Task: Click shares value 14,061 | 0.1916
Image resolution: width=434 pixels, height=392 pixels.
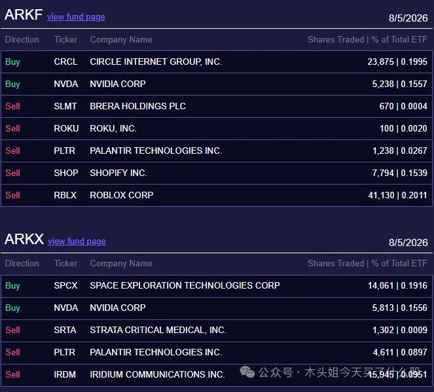Action: point(397,285)
